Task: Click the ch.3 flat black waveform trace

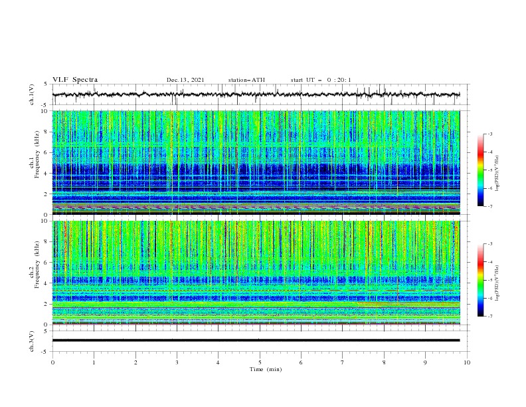Action: [256, 340]
